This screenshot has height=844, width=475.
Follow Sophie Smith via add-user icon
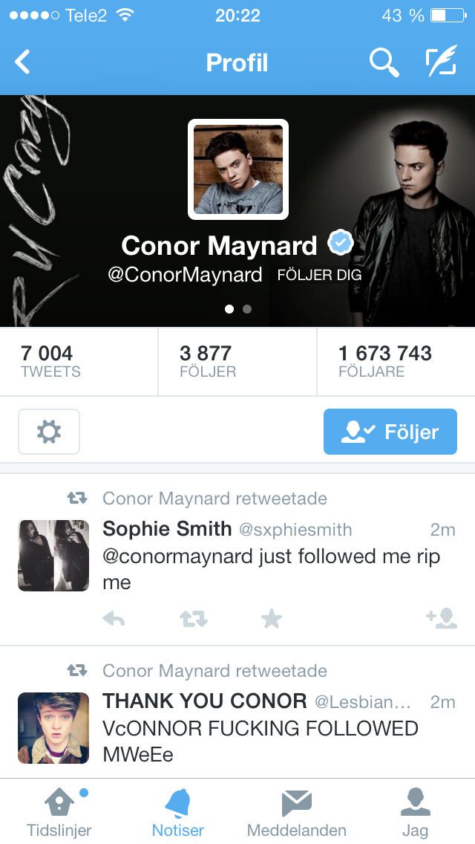click(x=442, y=619)
